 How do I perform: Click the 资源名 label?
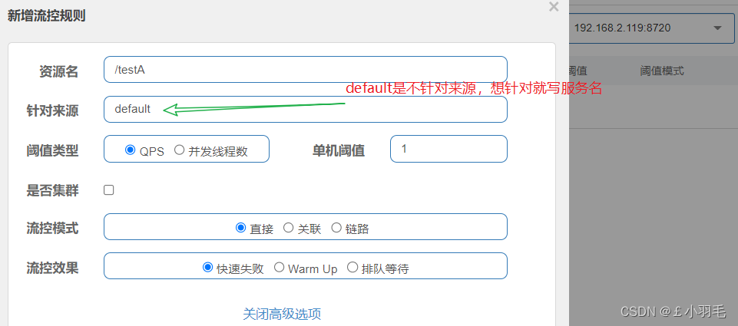pyautogui.click(x=59, y=71)
